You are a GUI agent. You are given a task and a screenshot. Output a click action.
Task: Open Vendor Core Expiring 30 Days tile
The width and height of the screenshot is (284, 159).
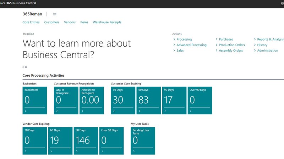[x=34, y=141]
